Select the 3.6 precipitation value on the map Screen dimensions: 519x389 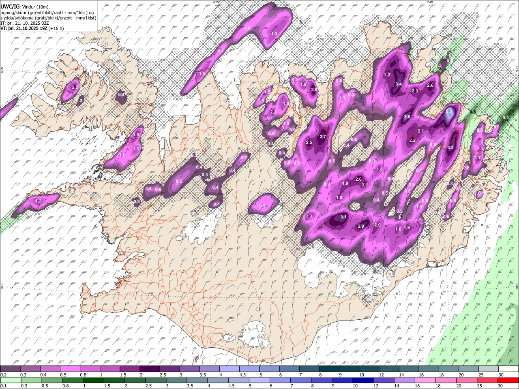[407, 117]
